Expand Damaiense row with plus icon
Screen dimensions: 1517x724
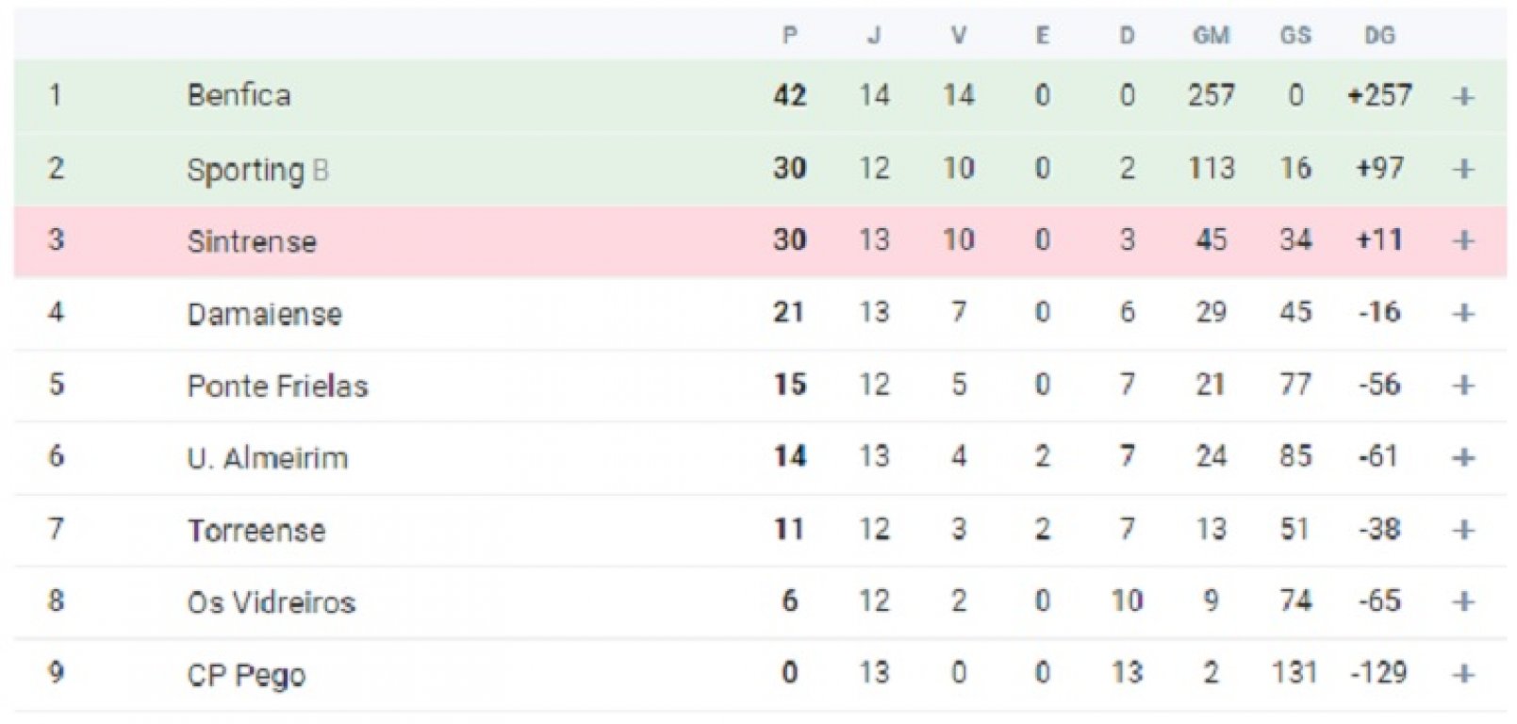pyautogui.click(x=1463, y=313)
